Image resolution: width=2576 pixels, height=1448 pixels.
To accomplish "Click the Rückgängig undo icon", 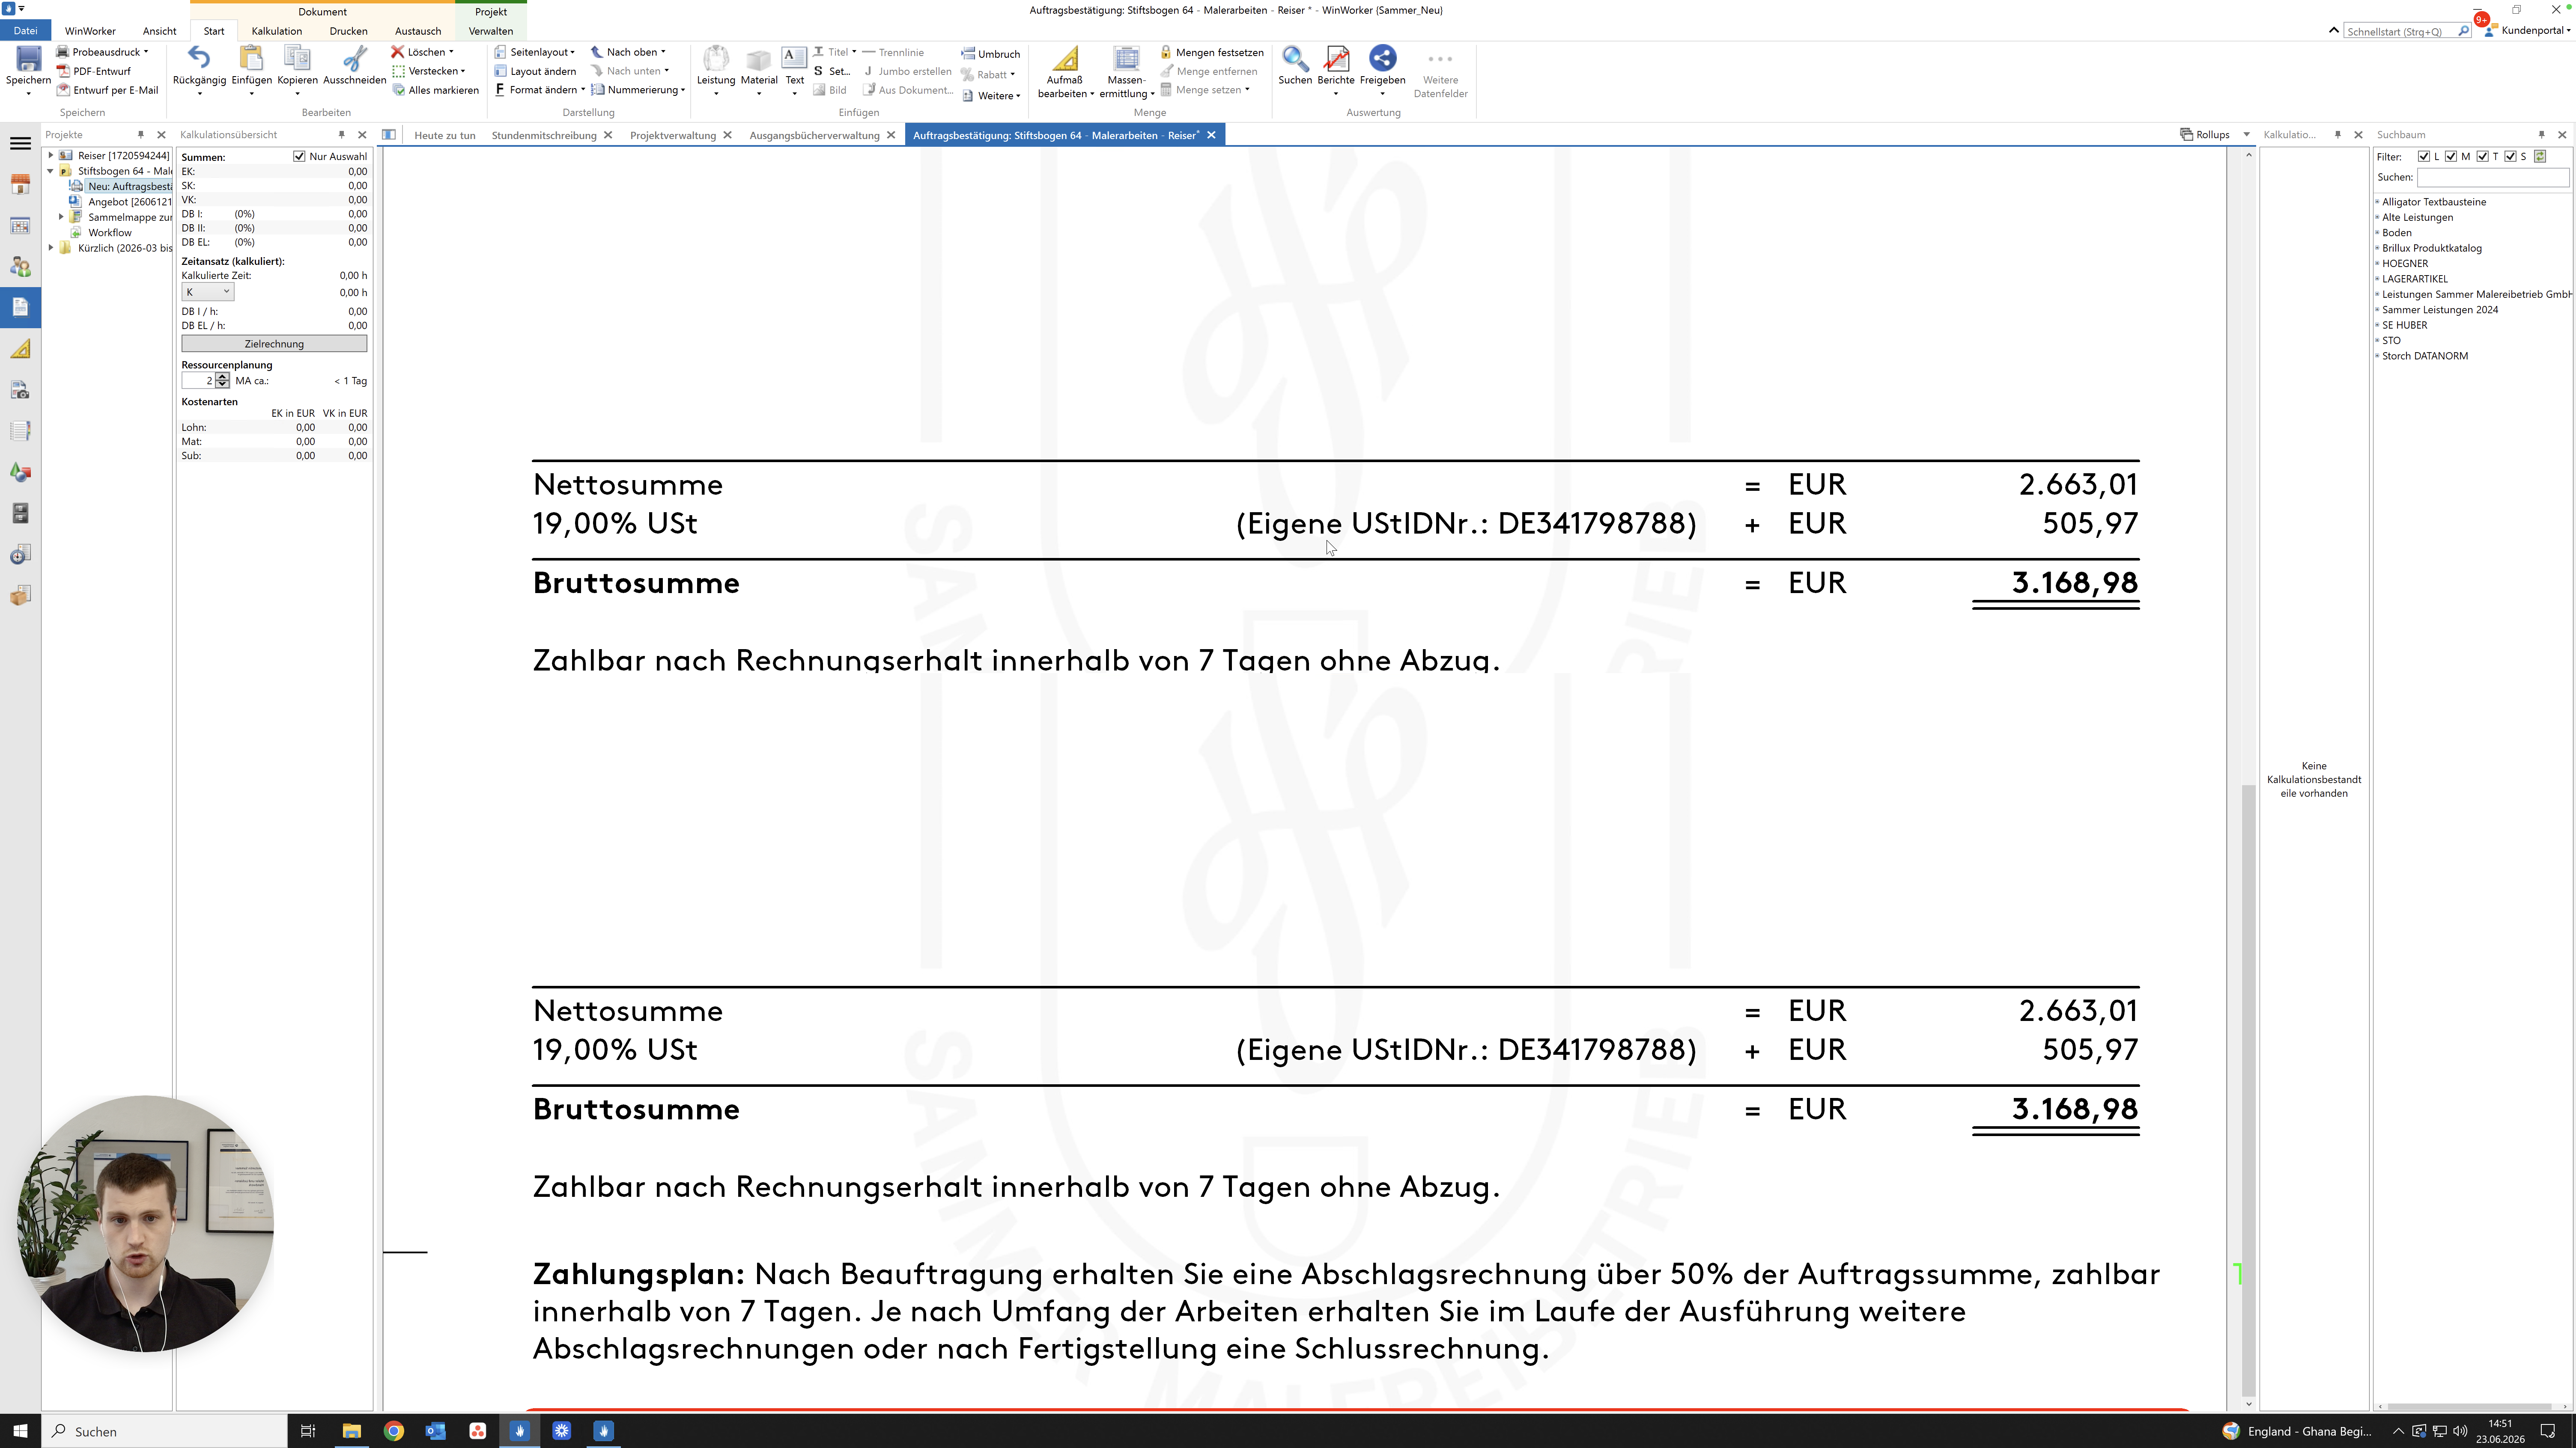I will point(199,59).
